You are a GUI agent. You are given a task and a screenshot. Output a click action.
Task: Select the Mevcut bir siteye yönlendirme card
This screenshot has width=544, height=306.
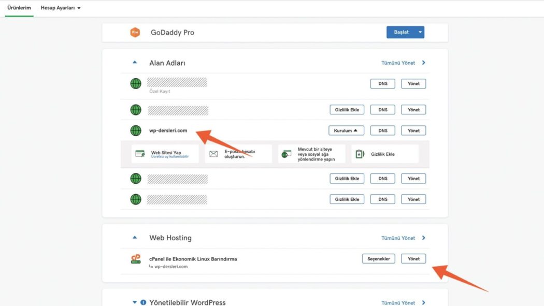click(x=311, y=154)
